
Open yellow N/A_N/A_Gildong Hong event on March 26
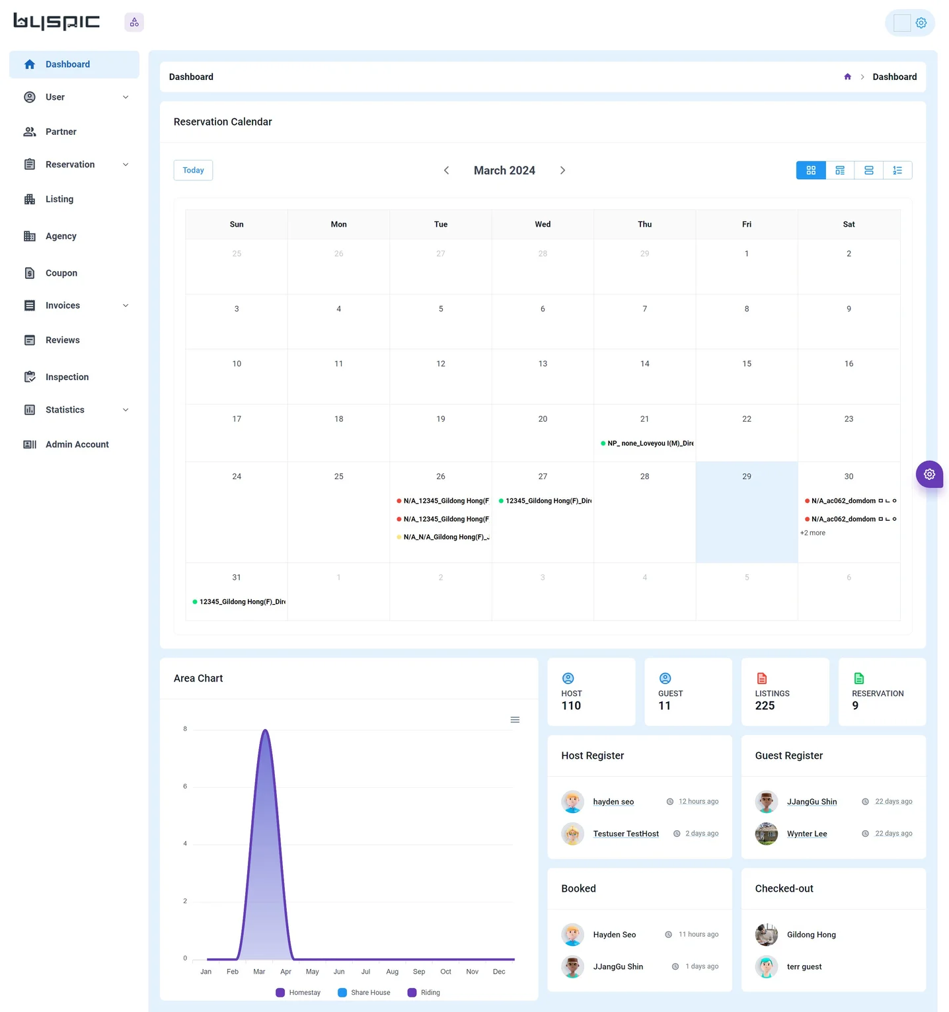(442, 537)
